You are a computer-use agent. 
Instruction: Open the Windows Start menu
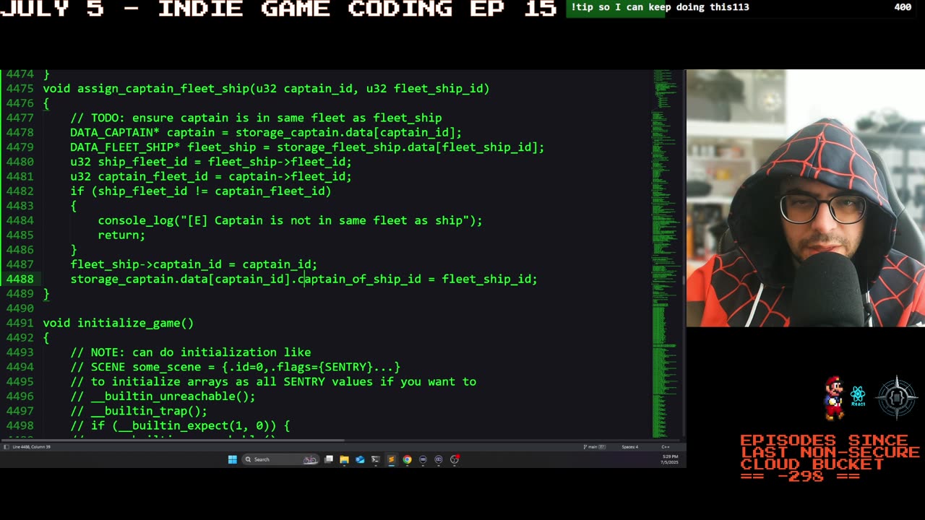coord(233,459)
